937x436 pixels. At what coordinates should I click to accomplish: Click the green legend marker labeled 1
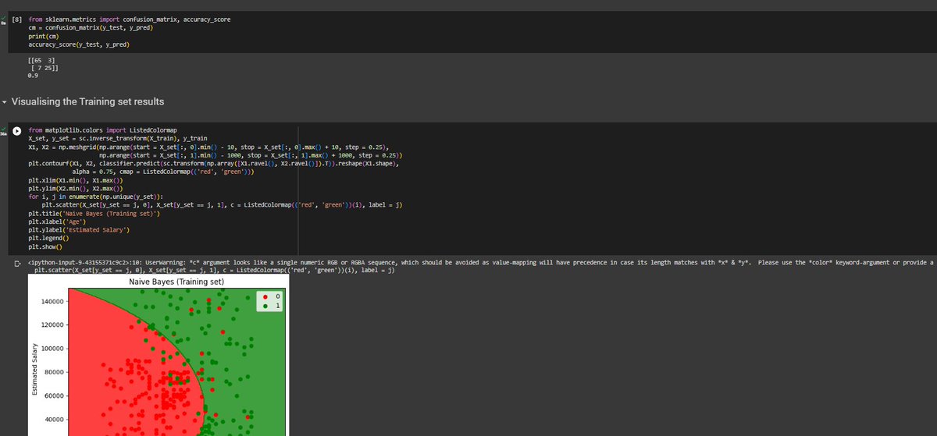[x=266, y=307]
